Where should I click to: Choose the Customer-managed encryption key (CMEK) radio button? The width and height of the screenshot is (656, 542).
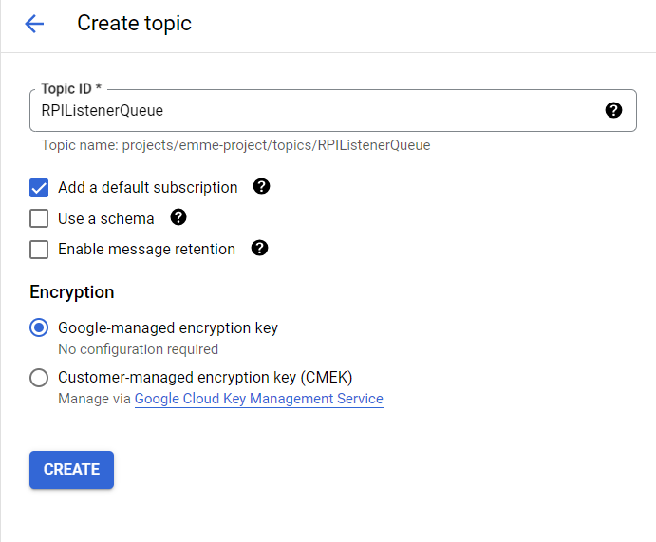tap(39, 378)
